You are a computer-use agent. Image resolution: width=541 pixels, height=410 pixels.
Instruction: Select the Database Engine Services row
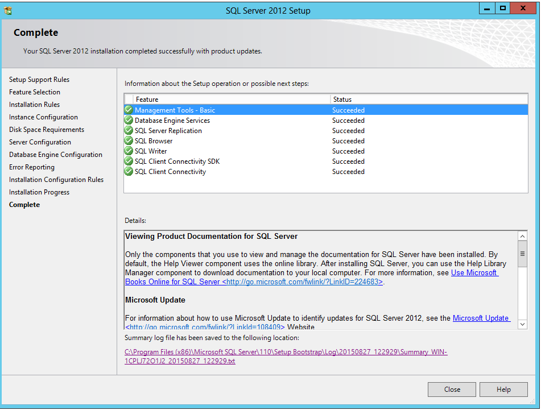[x=326, y=121]
